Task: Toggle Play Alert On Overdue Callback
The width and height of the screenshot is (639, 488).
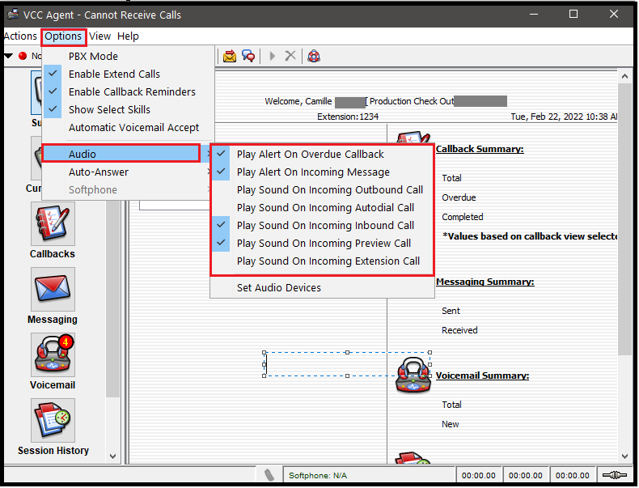Action: 322,154
